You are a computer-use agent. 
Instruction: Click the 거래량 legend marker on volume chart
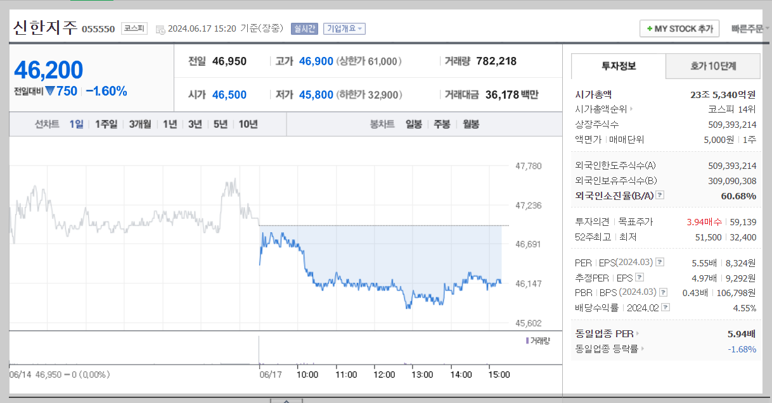527,340
